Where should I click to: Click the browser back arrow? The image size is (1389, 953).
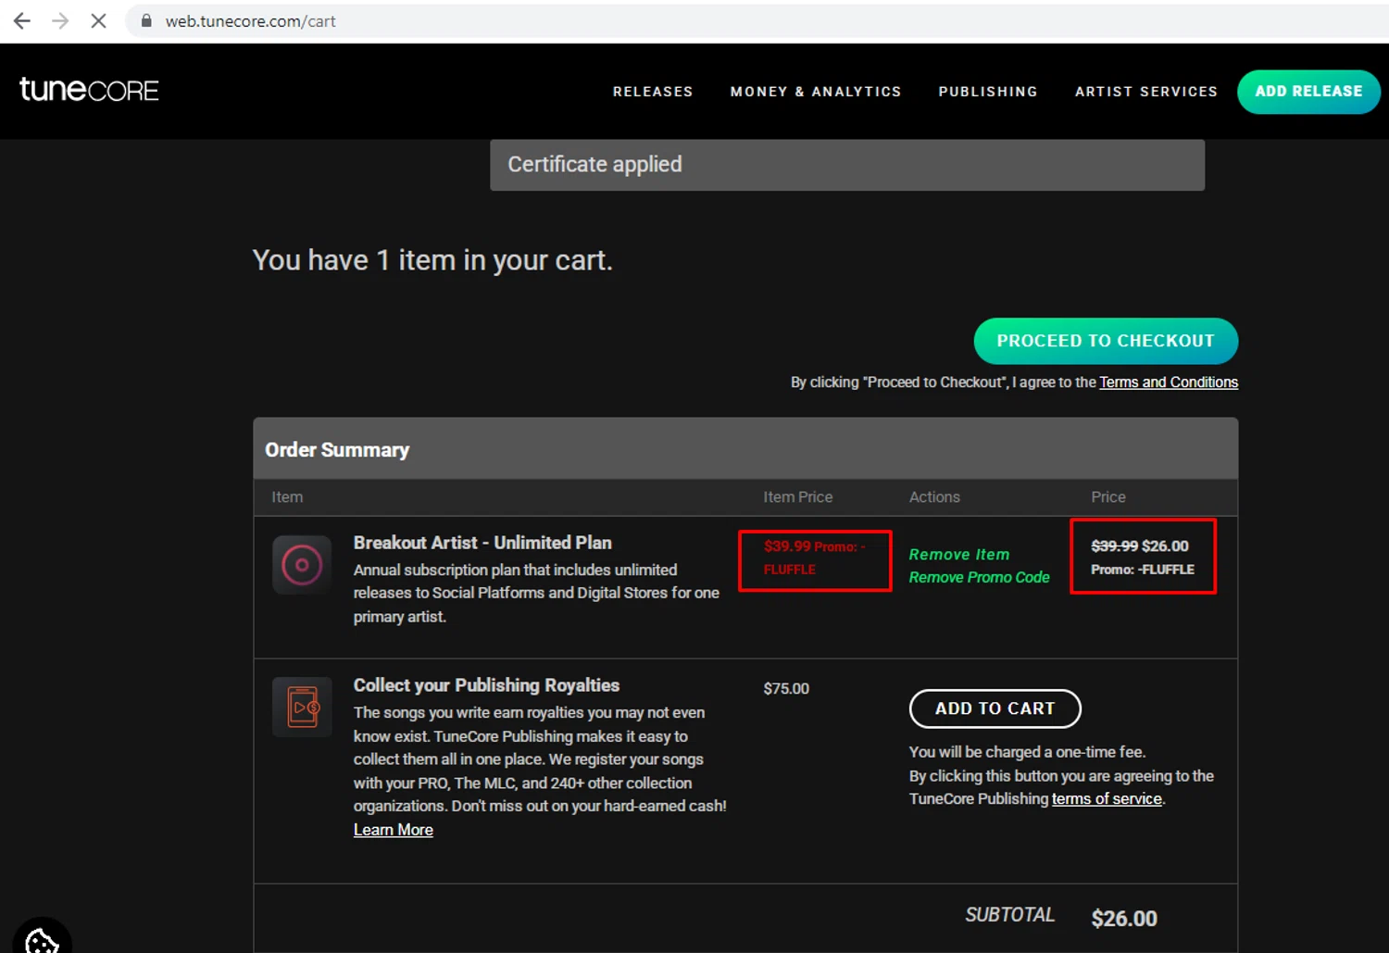point(22,20)
